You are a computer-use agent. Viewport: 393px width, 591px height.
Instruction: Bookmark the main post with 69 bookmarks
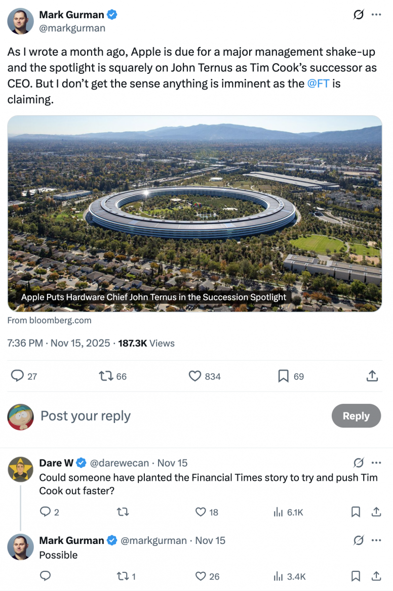(284, 376)
